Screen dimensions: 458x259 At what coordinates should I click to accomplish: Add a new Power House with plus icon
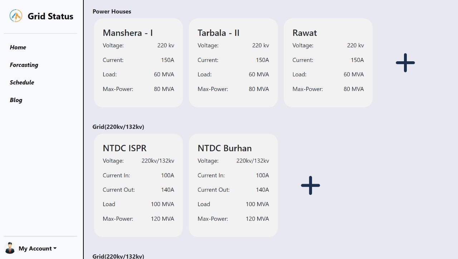[405, 63]
